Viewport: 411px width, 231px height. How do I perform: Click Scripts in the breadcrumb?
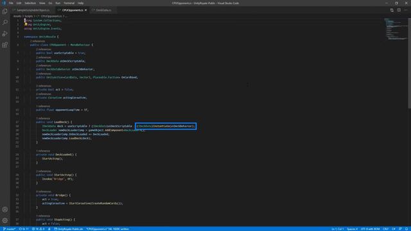coord(28,16)
